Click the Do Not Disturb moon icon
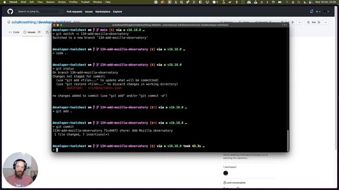This screenshot has height=190, width=339. 305,2
